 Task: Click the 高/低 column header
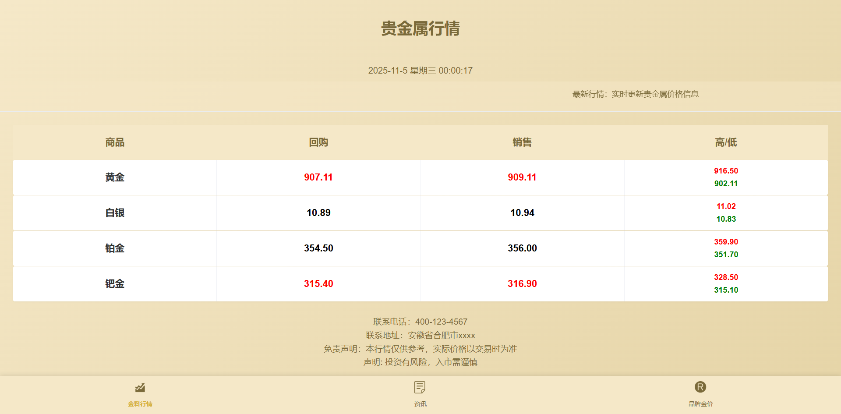click(x=725, y=142)
